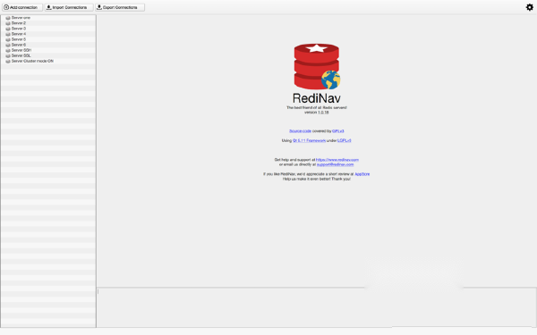Click the Import Connections button
Image resolution: width=537 pixels, height=335 pixels.
[x=69, y=7]
